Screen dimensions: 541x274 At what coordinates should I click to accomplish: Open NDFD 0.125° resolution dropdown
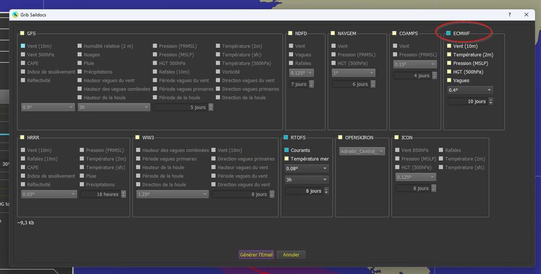point(302,73)
